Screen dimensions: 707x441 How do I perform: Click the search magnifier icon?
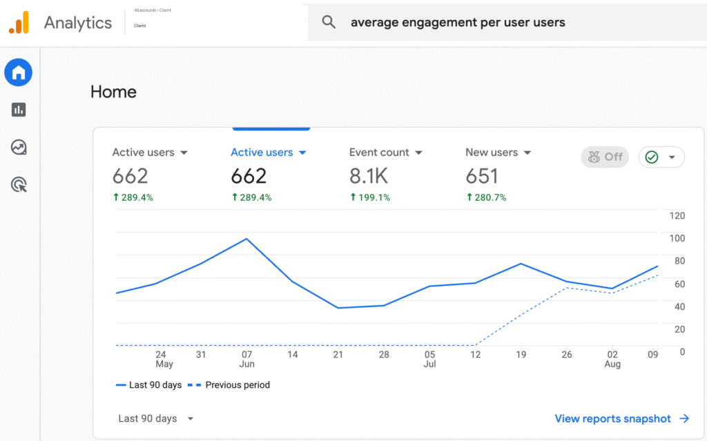click(329, 22)
